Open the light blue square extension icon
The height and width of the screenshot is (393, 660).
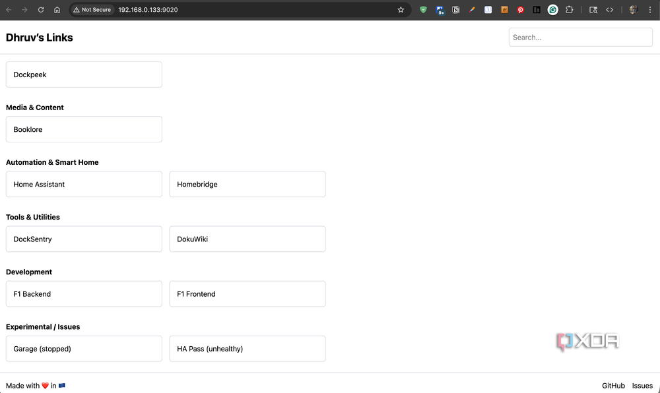488,10
